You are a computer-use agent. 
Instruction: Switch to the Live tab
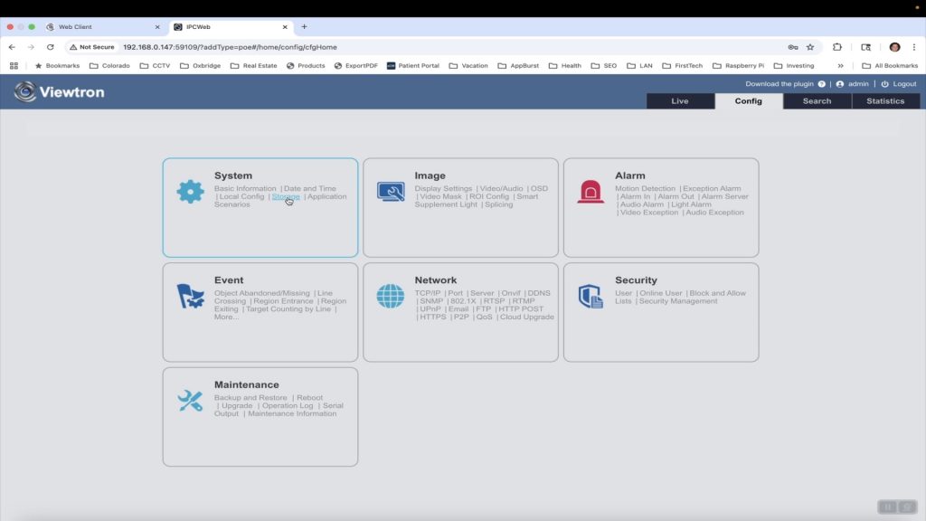(680, 101)
